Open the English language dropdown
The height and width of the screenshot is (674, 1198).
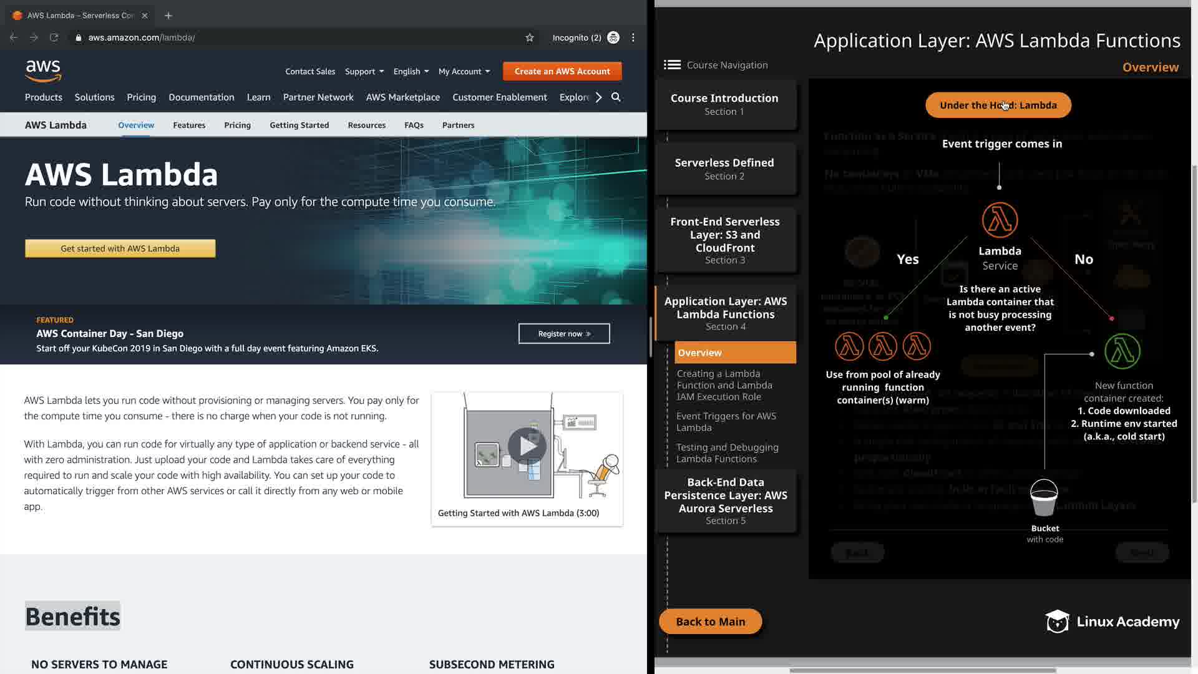[x=411, y=72]
